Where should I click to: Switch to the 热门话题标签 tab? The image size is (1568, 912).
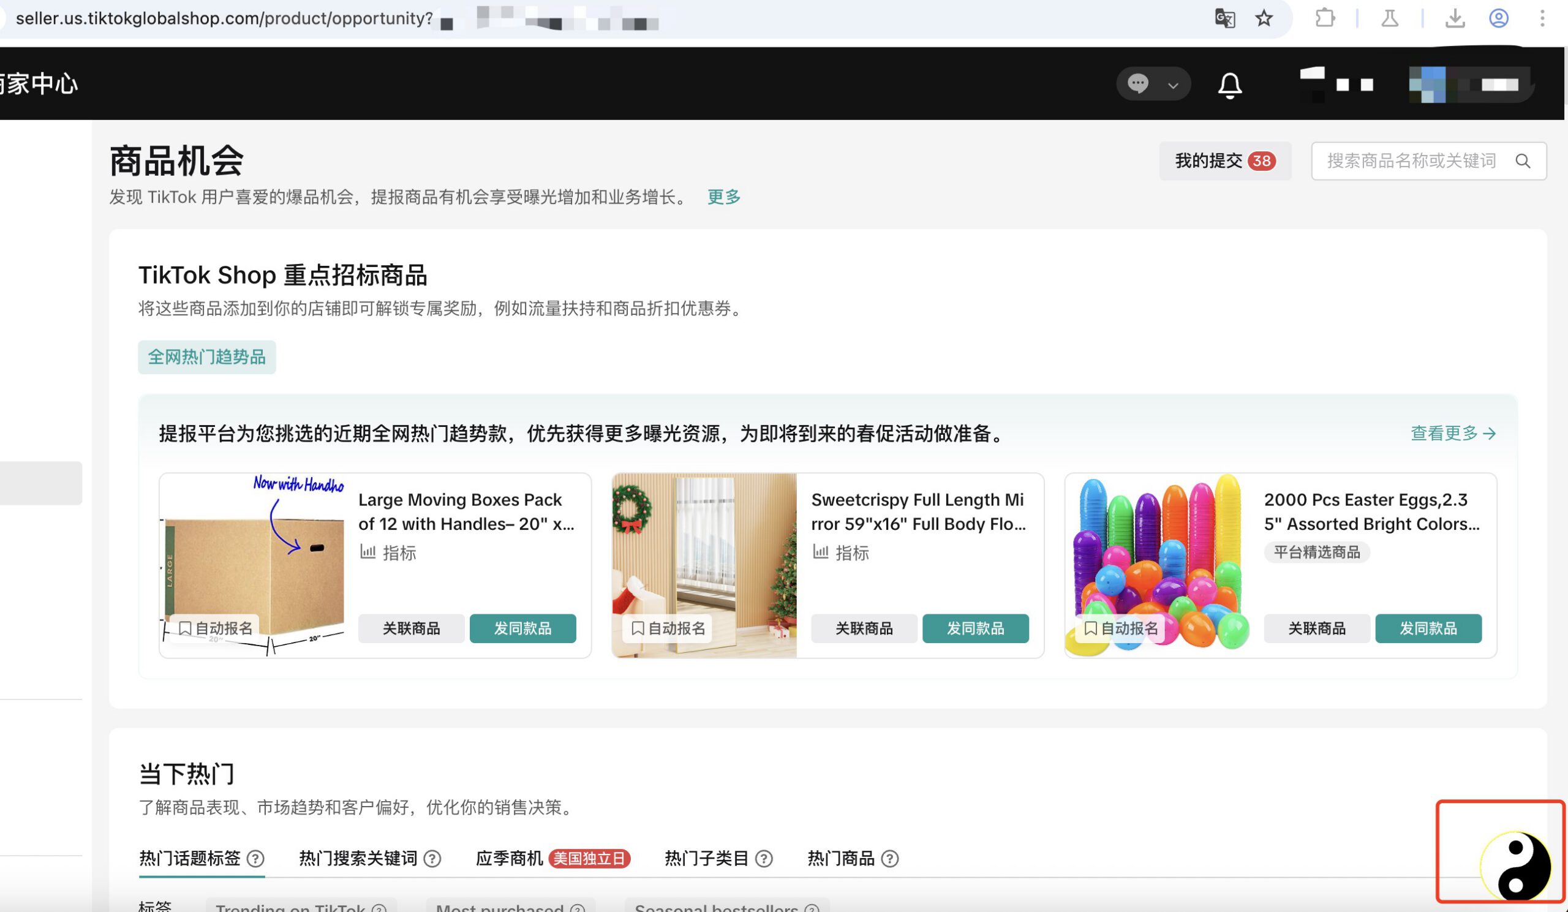tap(190, 859)
